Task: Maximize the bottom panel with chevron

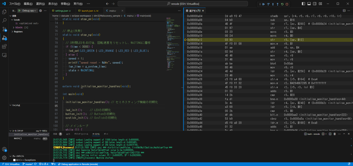Action: [x=344, y=134]
